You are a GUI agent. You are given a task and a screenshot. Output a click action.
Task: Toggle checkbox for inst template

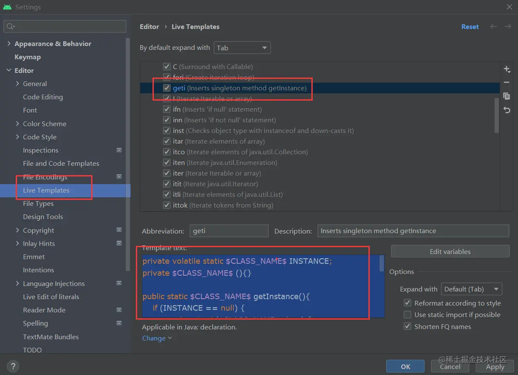[x=167, y=130]
